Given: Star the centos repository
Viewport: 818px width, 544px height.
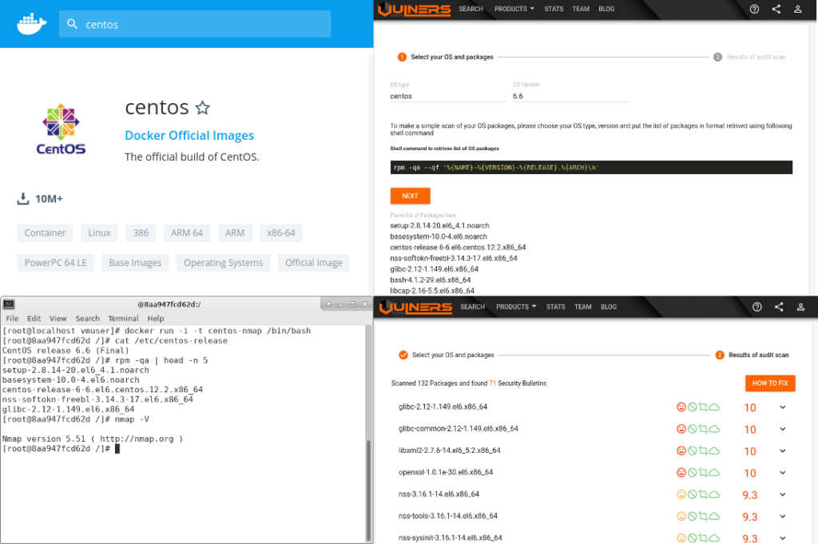Looking at the screenshot, I should pyautogui.click(x=202, y=108).
